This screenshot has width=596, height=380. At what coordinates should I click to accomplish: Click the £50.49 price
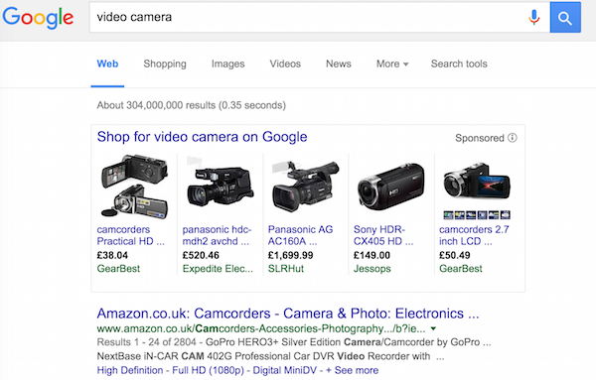(455, 255)
